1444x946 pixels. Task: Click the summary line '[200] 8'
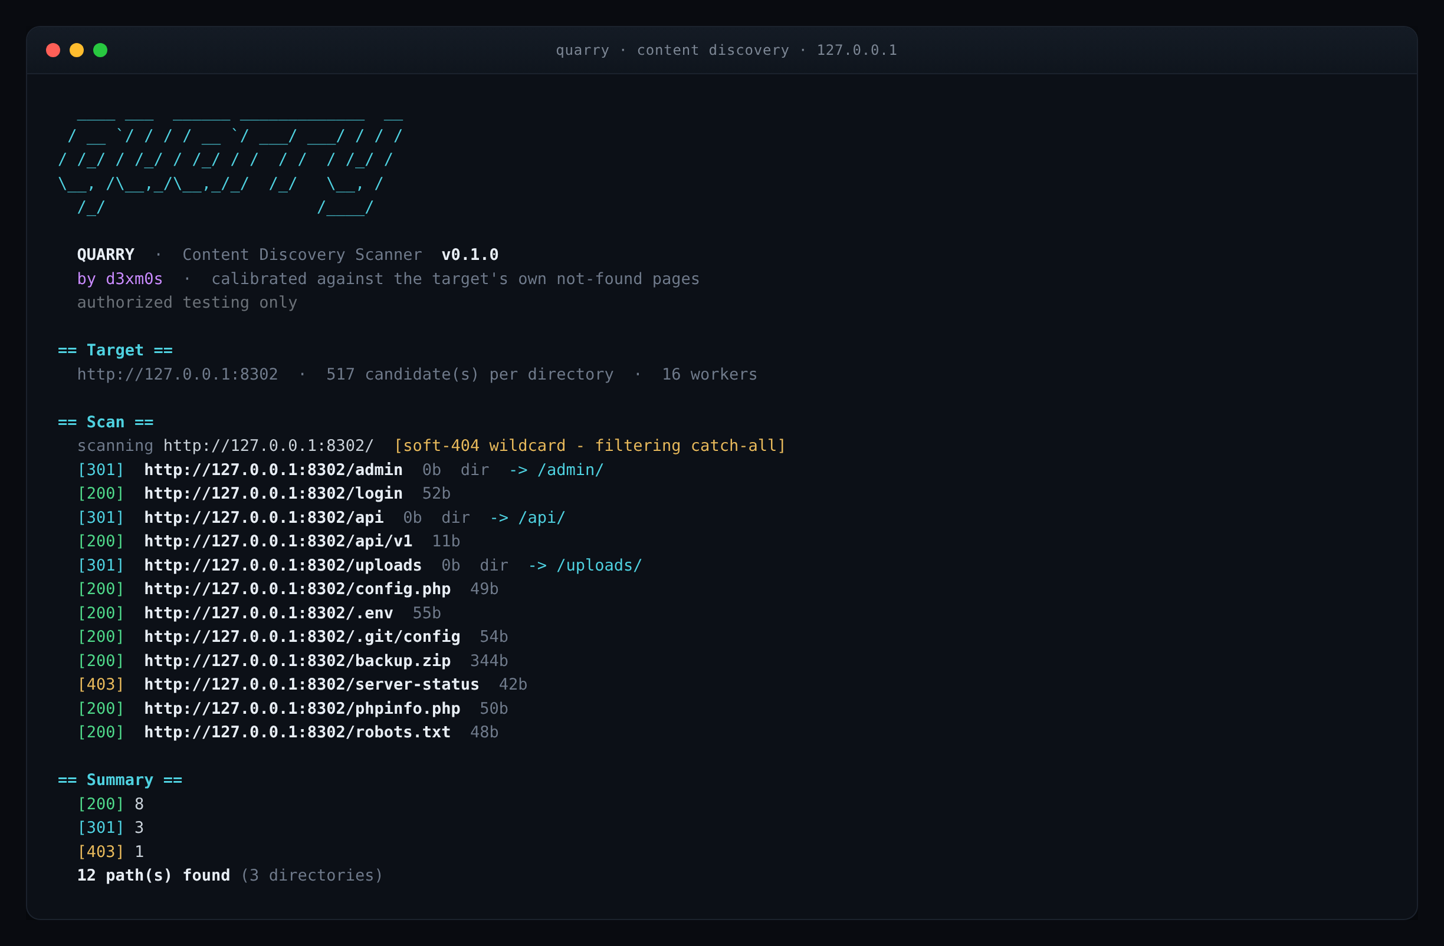pyautogui.click(x=110, y=804)
